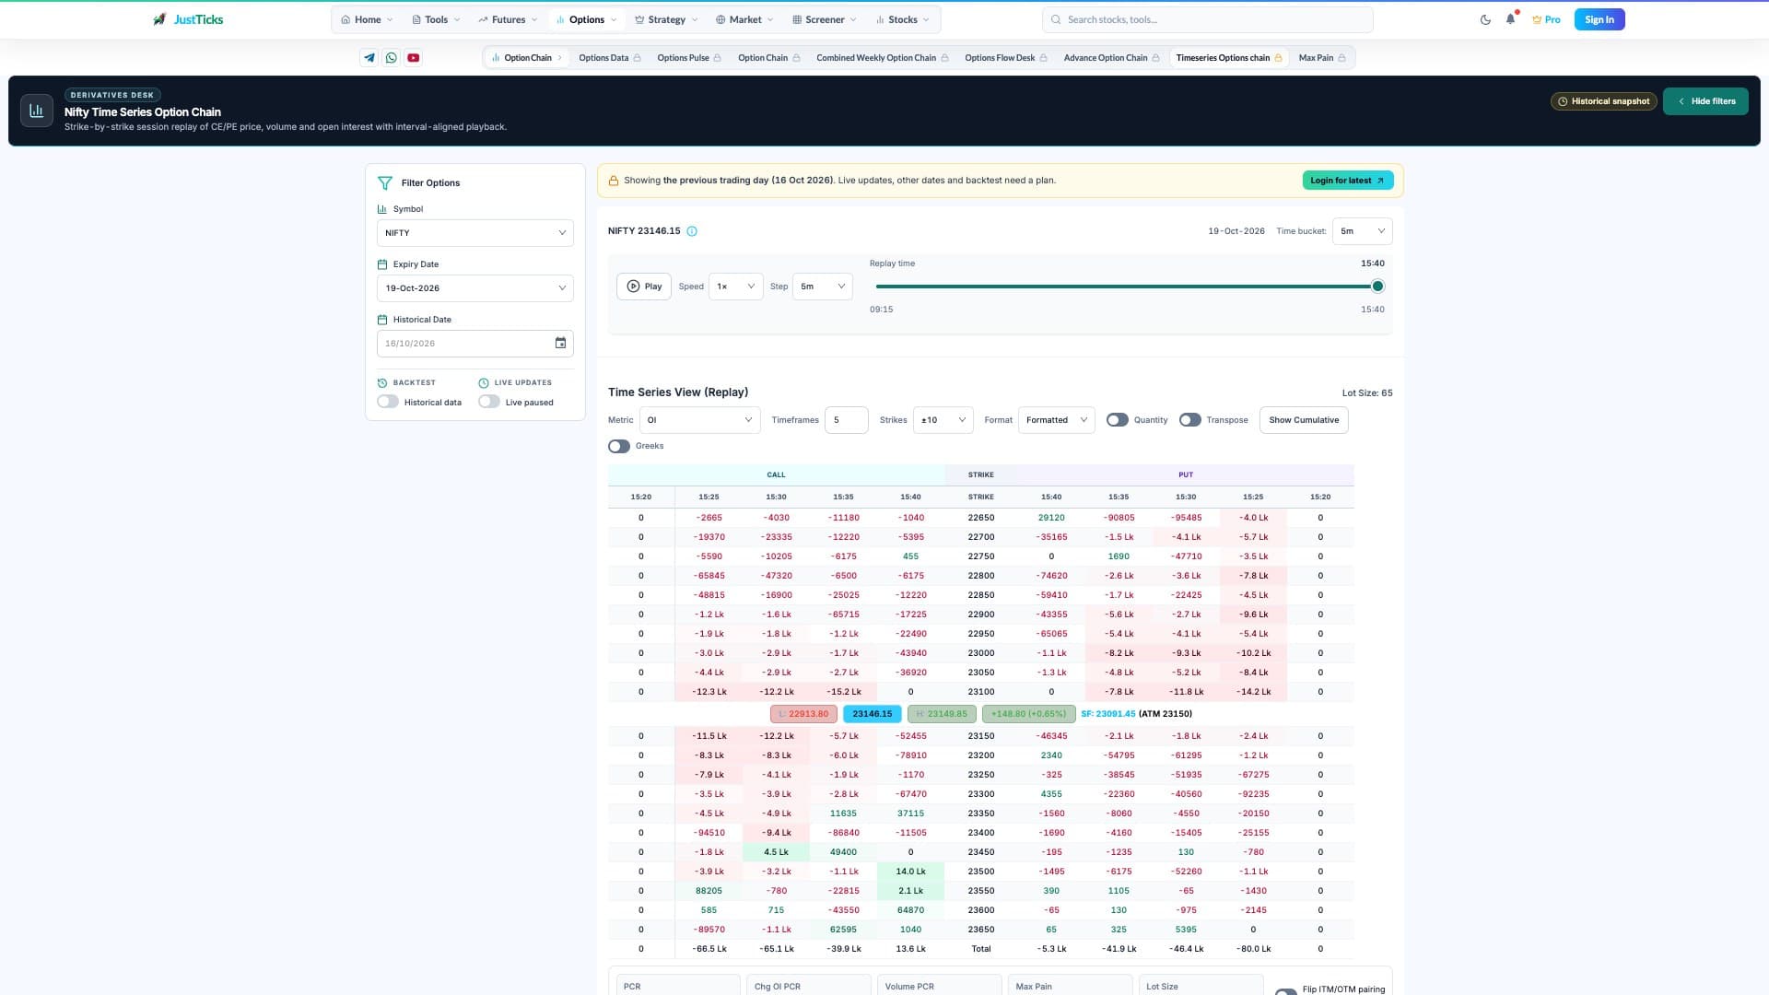1769x995 pixels.
Task: Click the NIFTY price info icon
Action: point(692,231)
